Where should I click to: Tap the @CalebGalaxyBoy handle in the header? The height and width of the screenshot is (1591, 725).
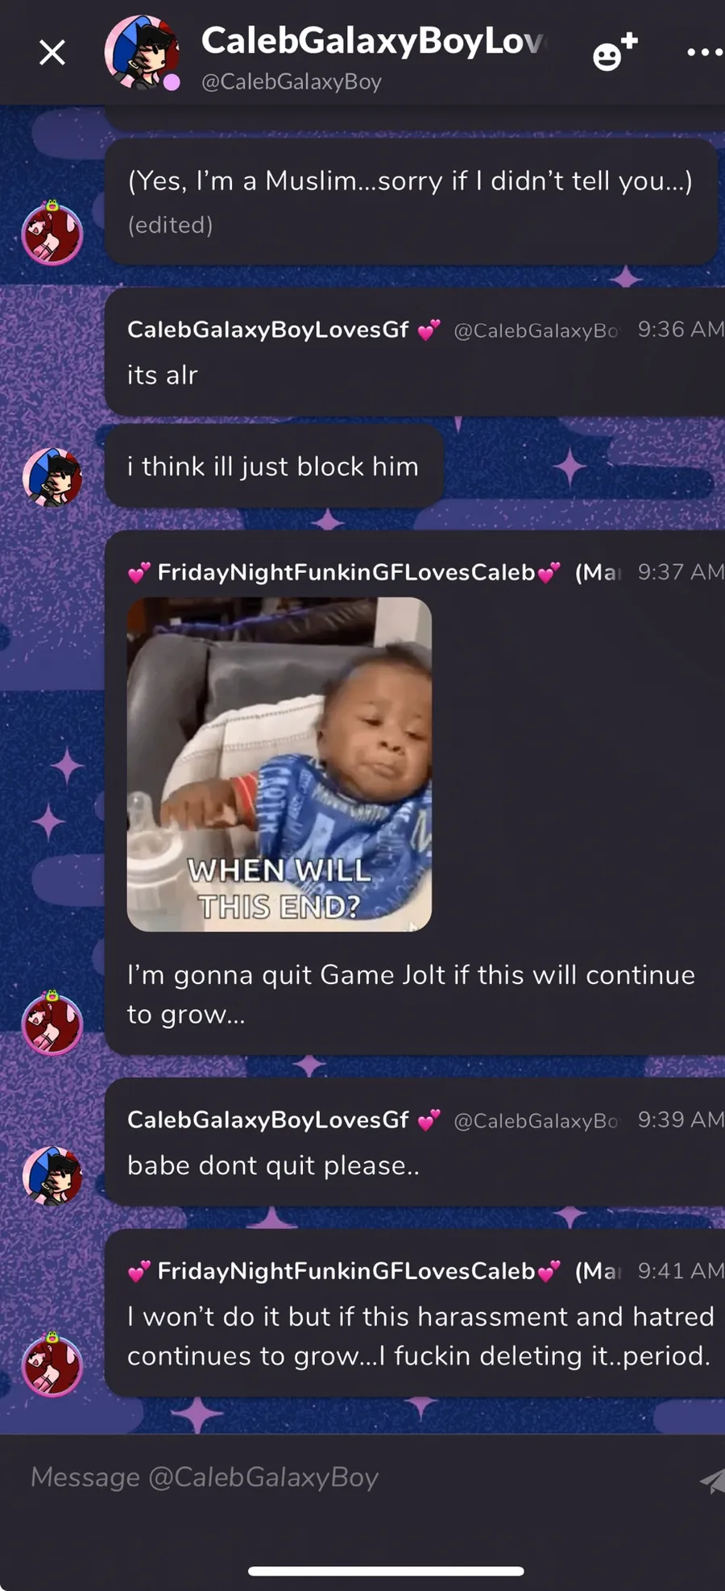coord(292,82)
